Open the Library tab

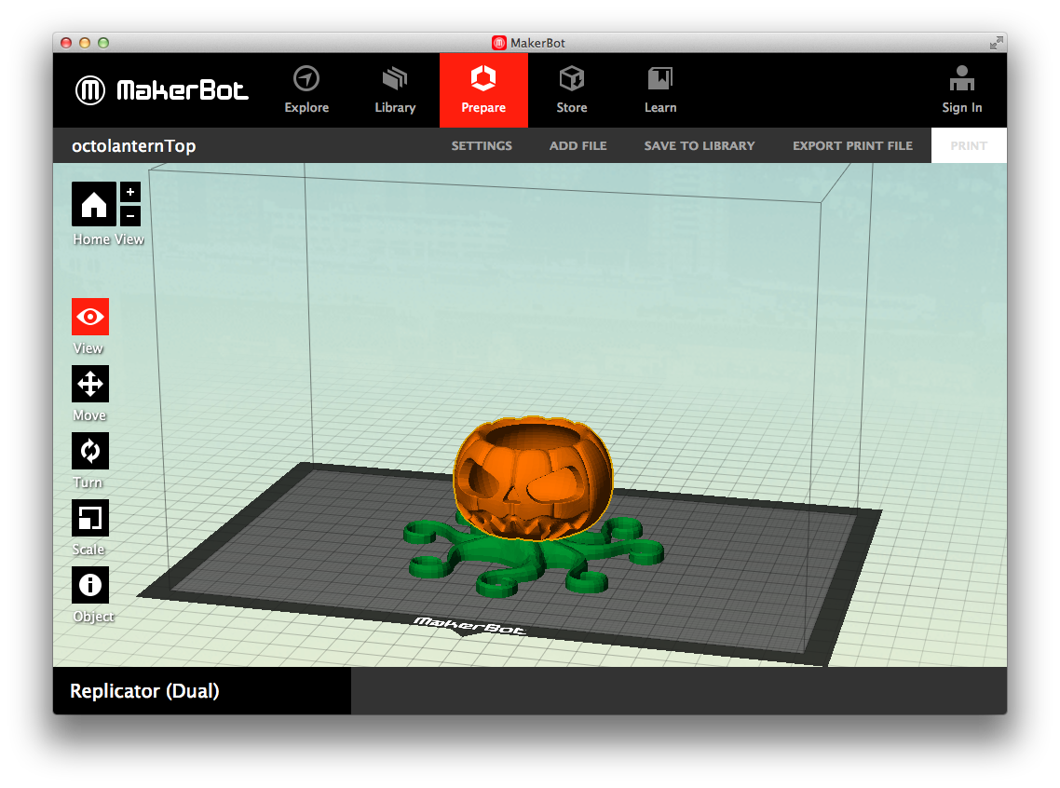coord(395,89)
